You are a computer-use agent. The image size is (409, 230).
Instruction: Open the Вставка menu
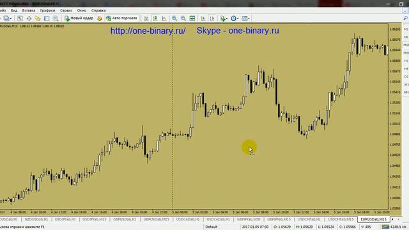click(29, 10)
